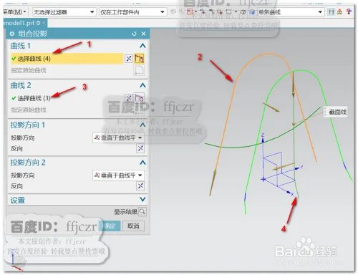358x275 pixels.
Task: Collapse the 曲线 1 section
Action: pyautogui.click(x=142, y=46)
